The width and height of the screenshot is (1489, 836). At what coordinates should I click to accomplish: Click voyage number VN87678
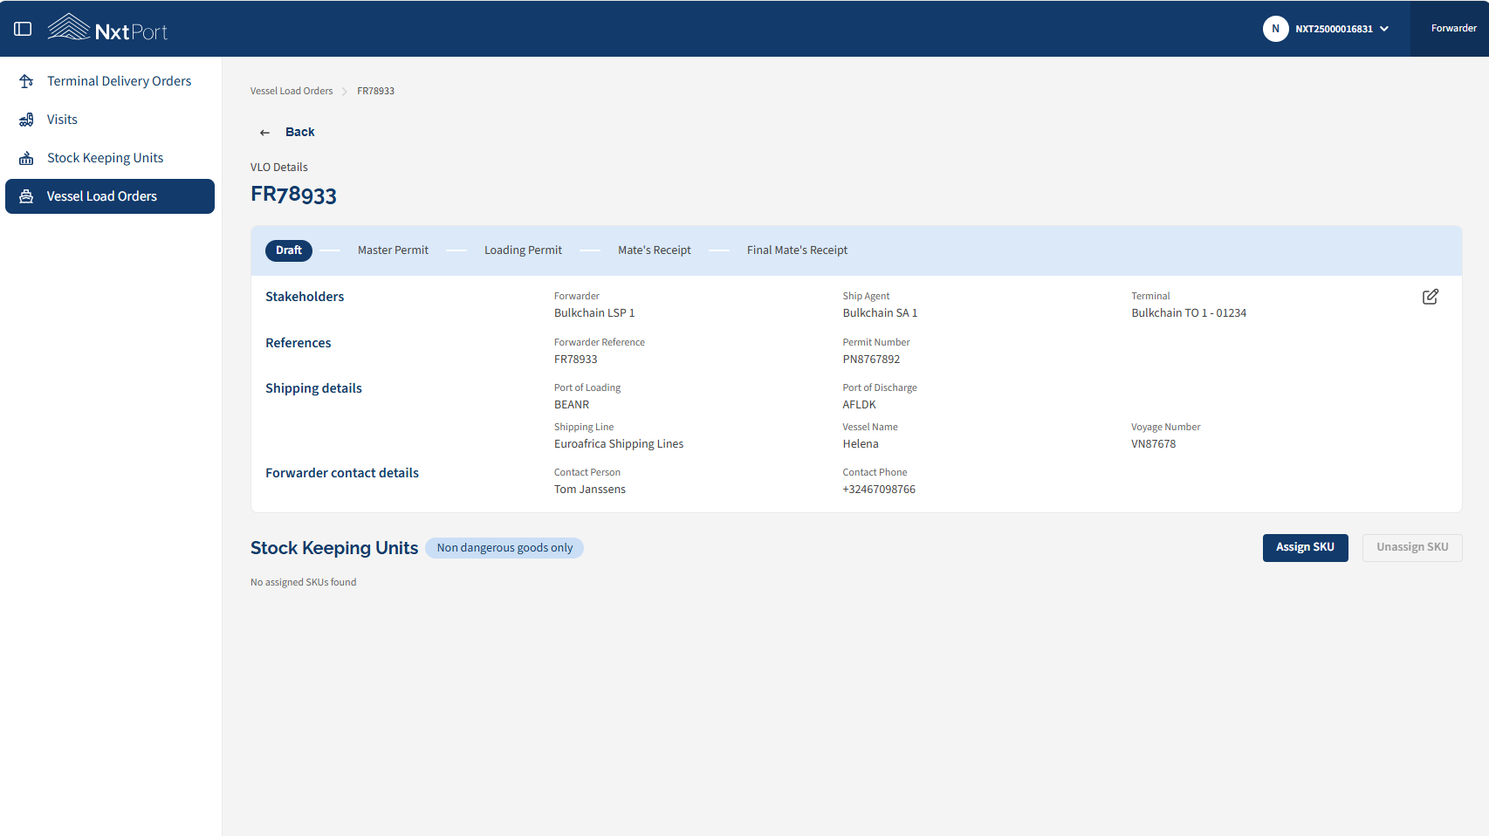(1153, 444)
